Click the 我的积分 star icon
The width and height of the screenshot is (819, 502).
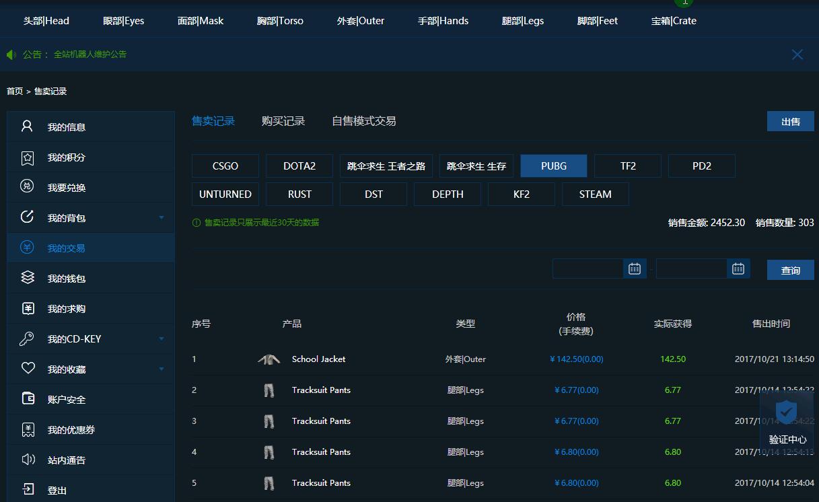[27, 157]
